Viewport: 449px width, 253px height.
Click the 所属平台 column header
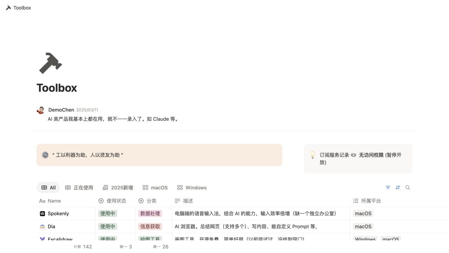point(399,201)
